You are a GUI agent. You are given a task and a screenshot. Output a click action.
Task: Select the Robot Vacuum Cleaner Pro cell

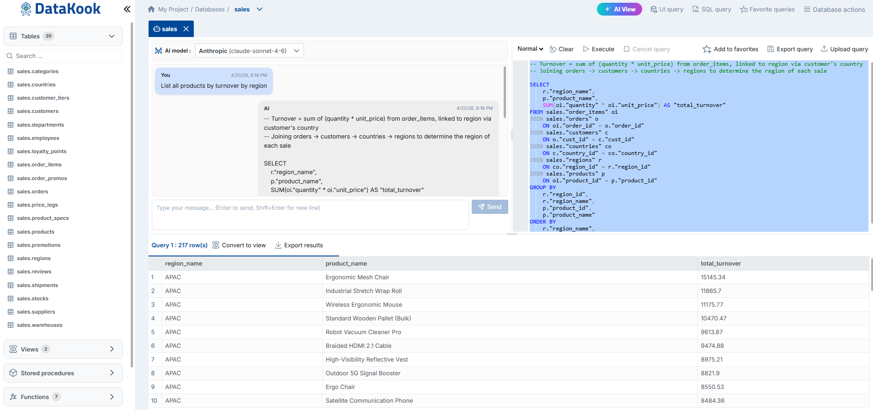click(510, 332)
